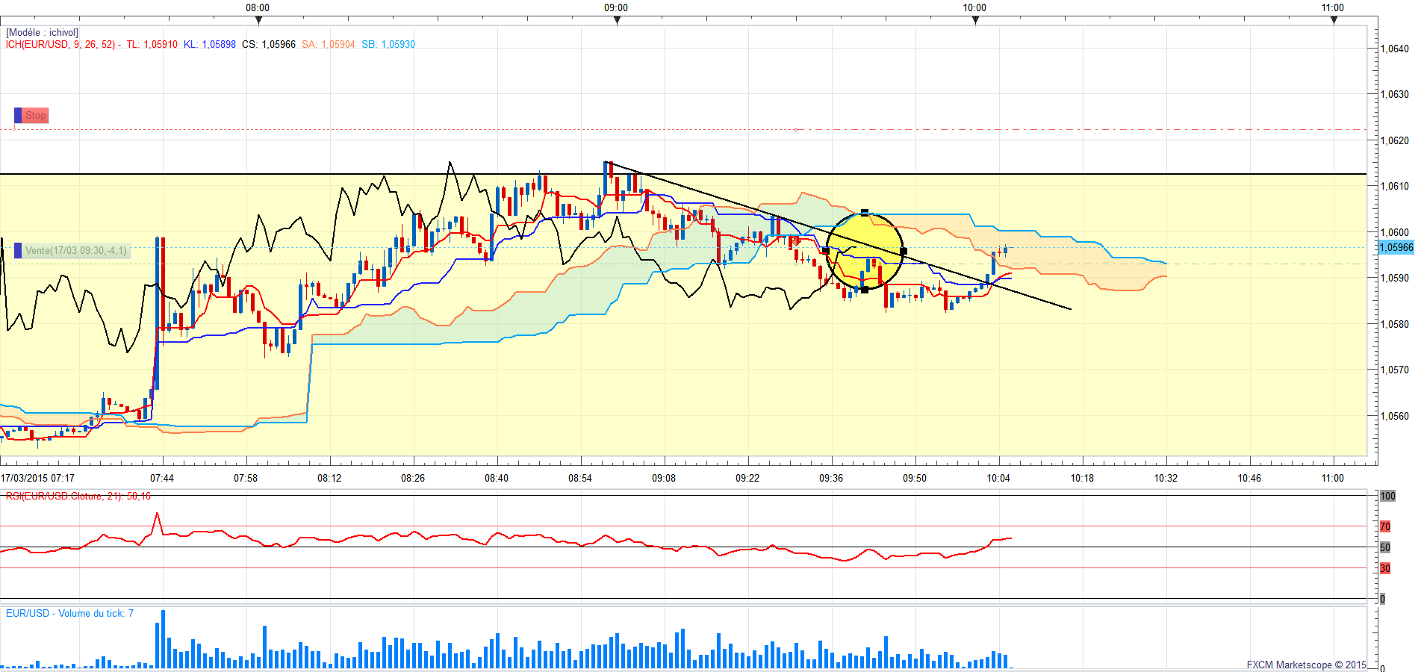Click the 09:50 time axis label
Image resolution: width=1421 pixels, height=672 pixels.
pyautogui.click(x=915, y=478)
